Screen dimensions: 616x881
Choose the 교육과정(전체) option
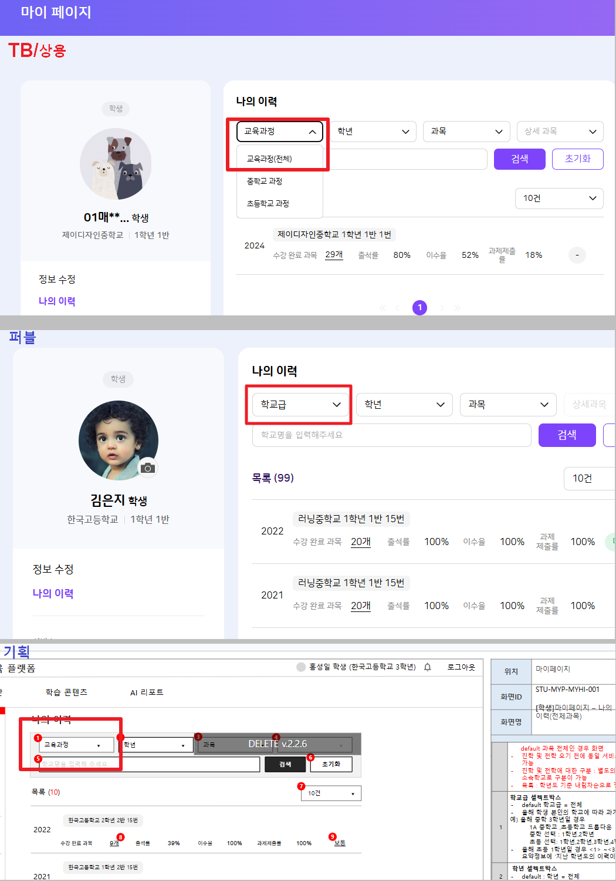[269, 159]
